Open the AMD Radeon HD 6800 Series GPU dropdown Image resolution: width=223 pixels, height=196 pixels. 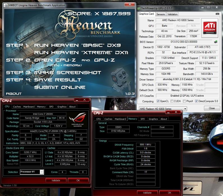coord(163,109)
